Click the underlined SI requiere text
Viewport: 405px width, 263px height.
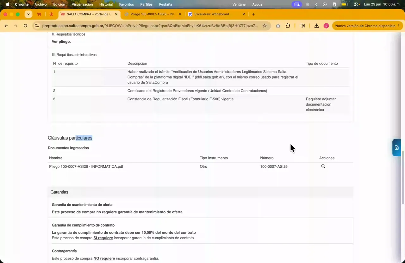tap(103, 238)
